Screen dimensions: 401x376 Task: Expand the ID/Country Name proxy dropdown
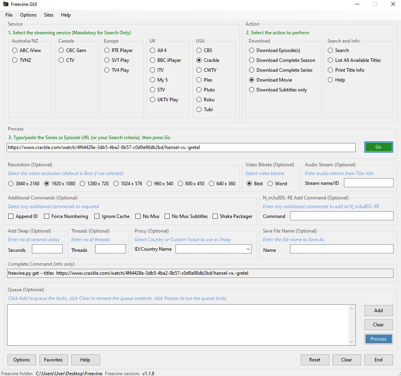tap(248, 249)
